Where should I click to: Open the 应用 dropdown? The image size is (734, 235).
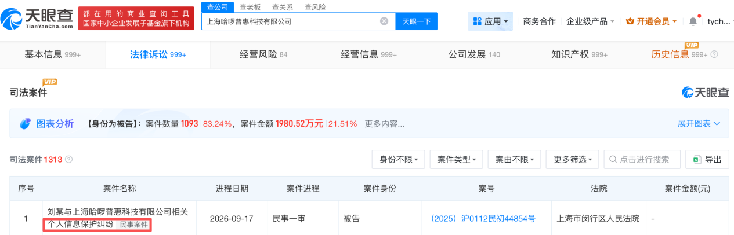pyautogui.click(x=490, y=21)
